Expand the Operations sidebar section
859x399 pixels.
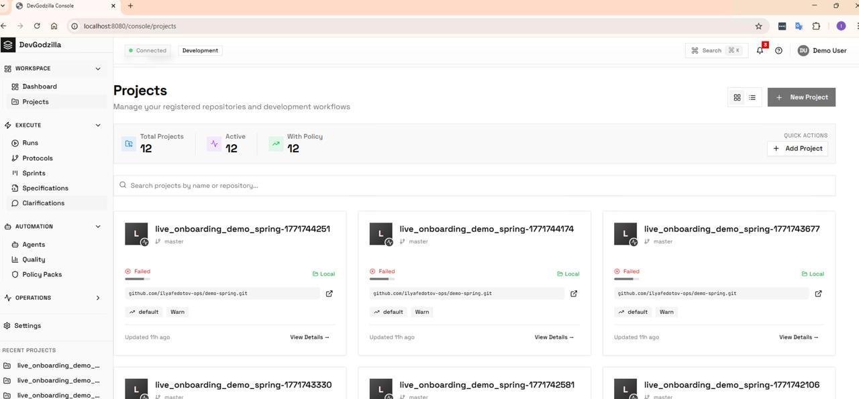[98, 298]
